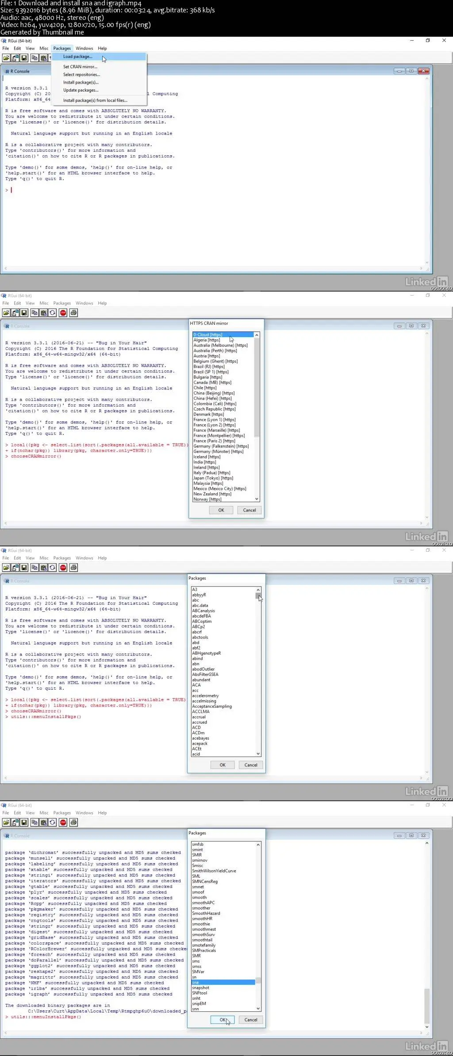Viewport: 453px width, 1056px height.
Task: Click the Save workspace icon in the frame listing A3 packages
Action: coord(24,568)
